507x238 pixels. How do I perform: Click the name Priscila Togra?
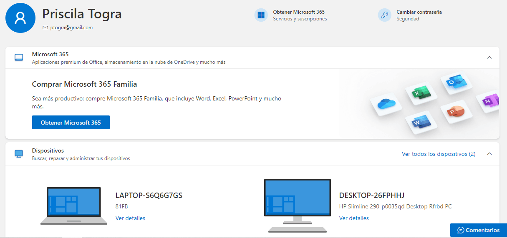click(x=82, y=14)
